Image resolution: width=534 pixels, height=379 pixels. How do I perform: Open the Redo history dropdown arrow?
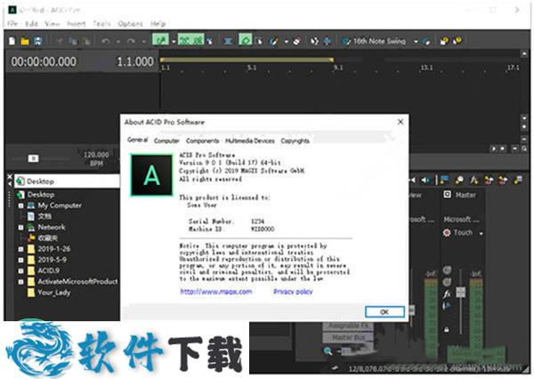[143, 42]
